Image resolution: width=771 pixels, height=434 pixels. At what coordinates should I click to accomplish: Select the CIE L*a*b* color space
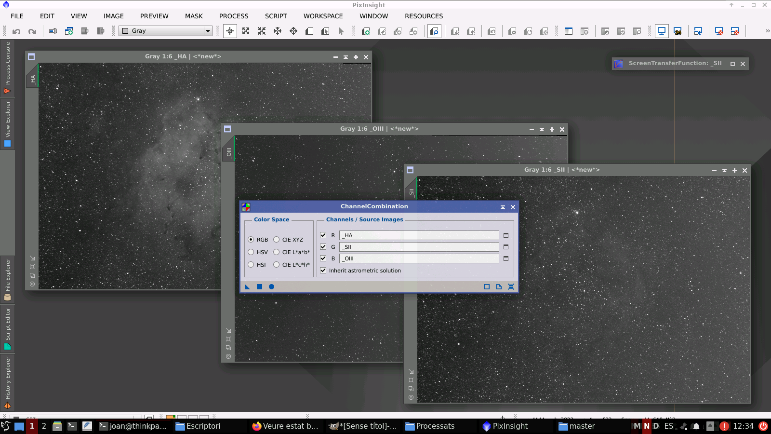coord(277,252)
